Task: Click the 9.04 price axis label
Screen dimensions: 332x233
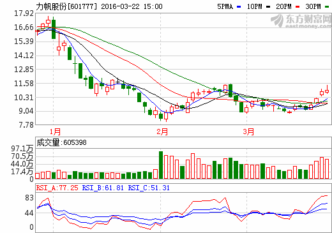Action: coord(26,111)
